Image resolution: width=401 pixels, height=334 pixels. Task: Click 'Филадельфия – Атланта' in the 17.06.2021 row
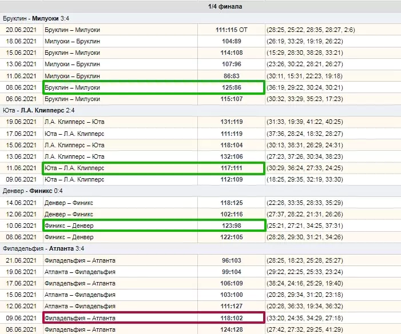click(80, 284)
